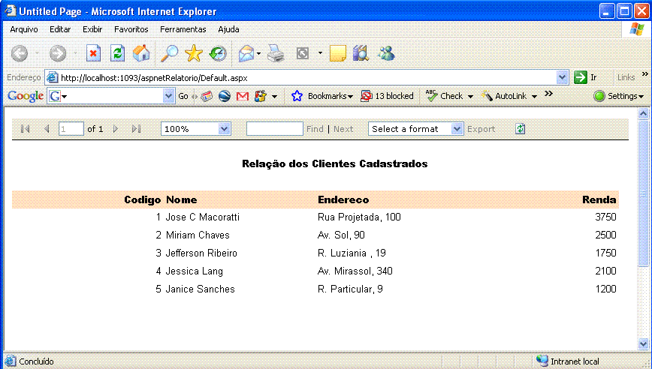Click the Av. Mirassol, 340 cell
The height and width of the screenshot is (369, 652).
pyautogui.click(x=355, y=271)
